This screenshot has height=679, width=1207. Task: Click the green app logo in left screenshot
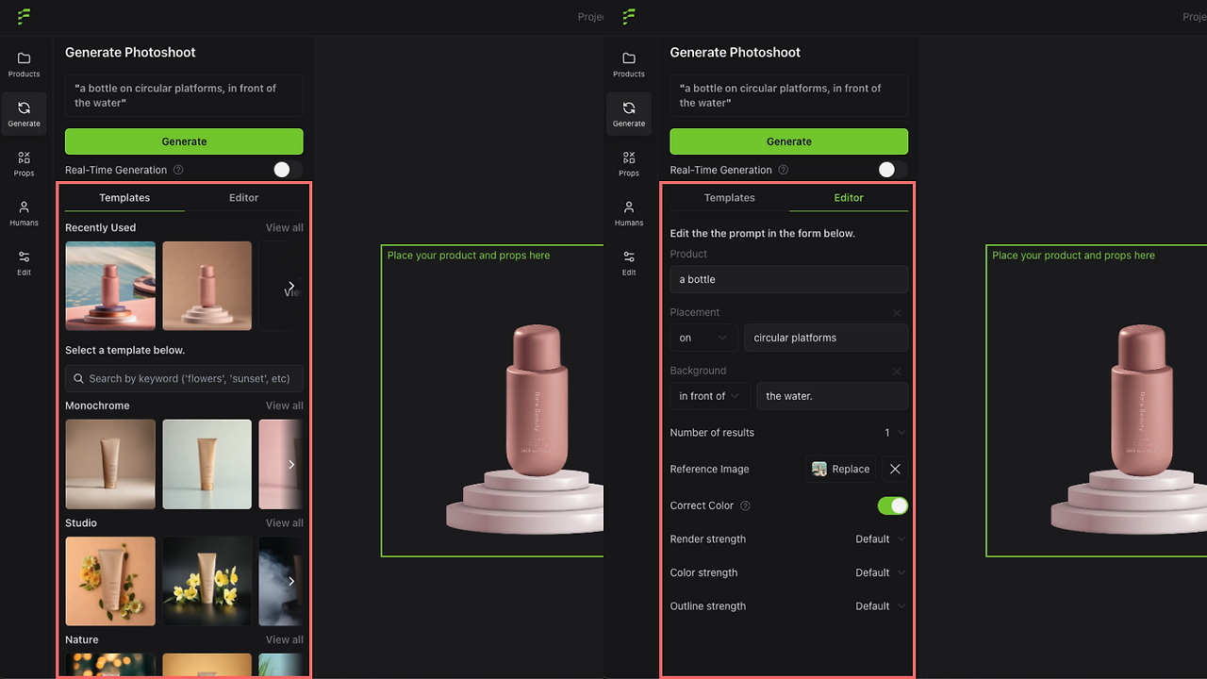(25, 17)
